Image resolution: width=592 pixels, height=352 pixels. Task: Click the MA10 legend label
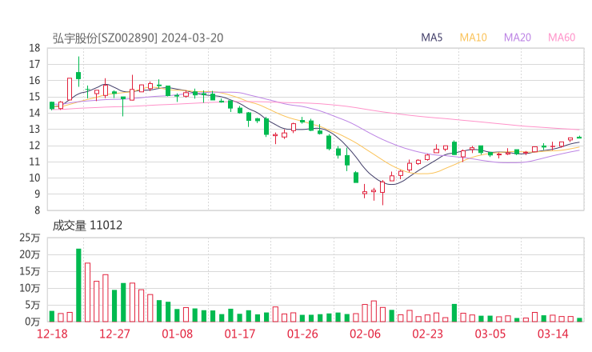click(x=473, y=38)
